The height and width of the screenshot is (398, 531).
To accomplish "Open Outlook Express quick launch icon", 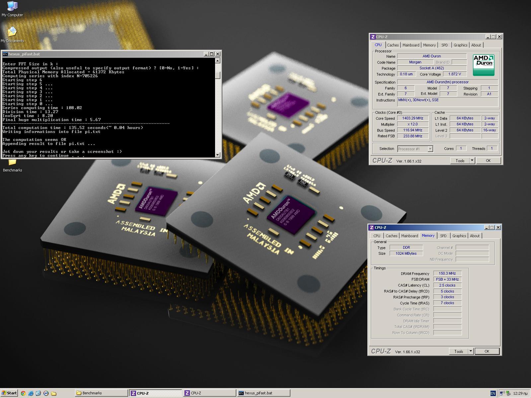I will pos(38,393).
